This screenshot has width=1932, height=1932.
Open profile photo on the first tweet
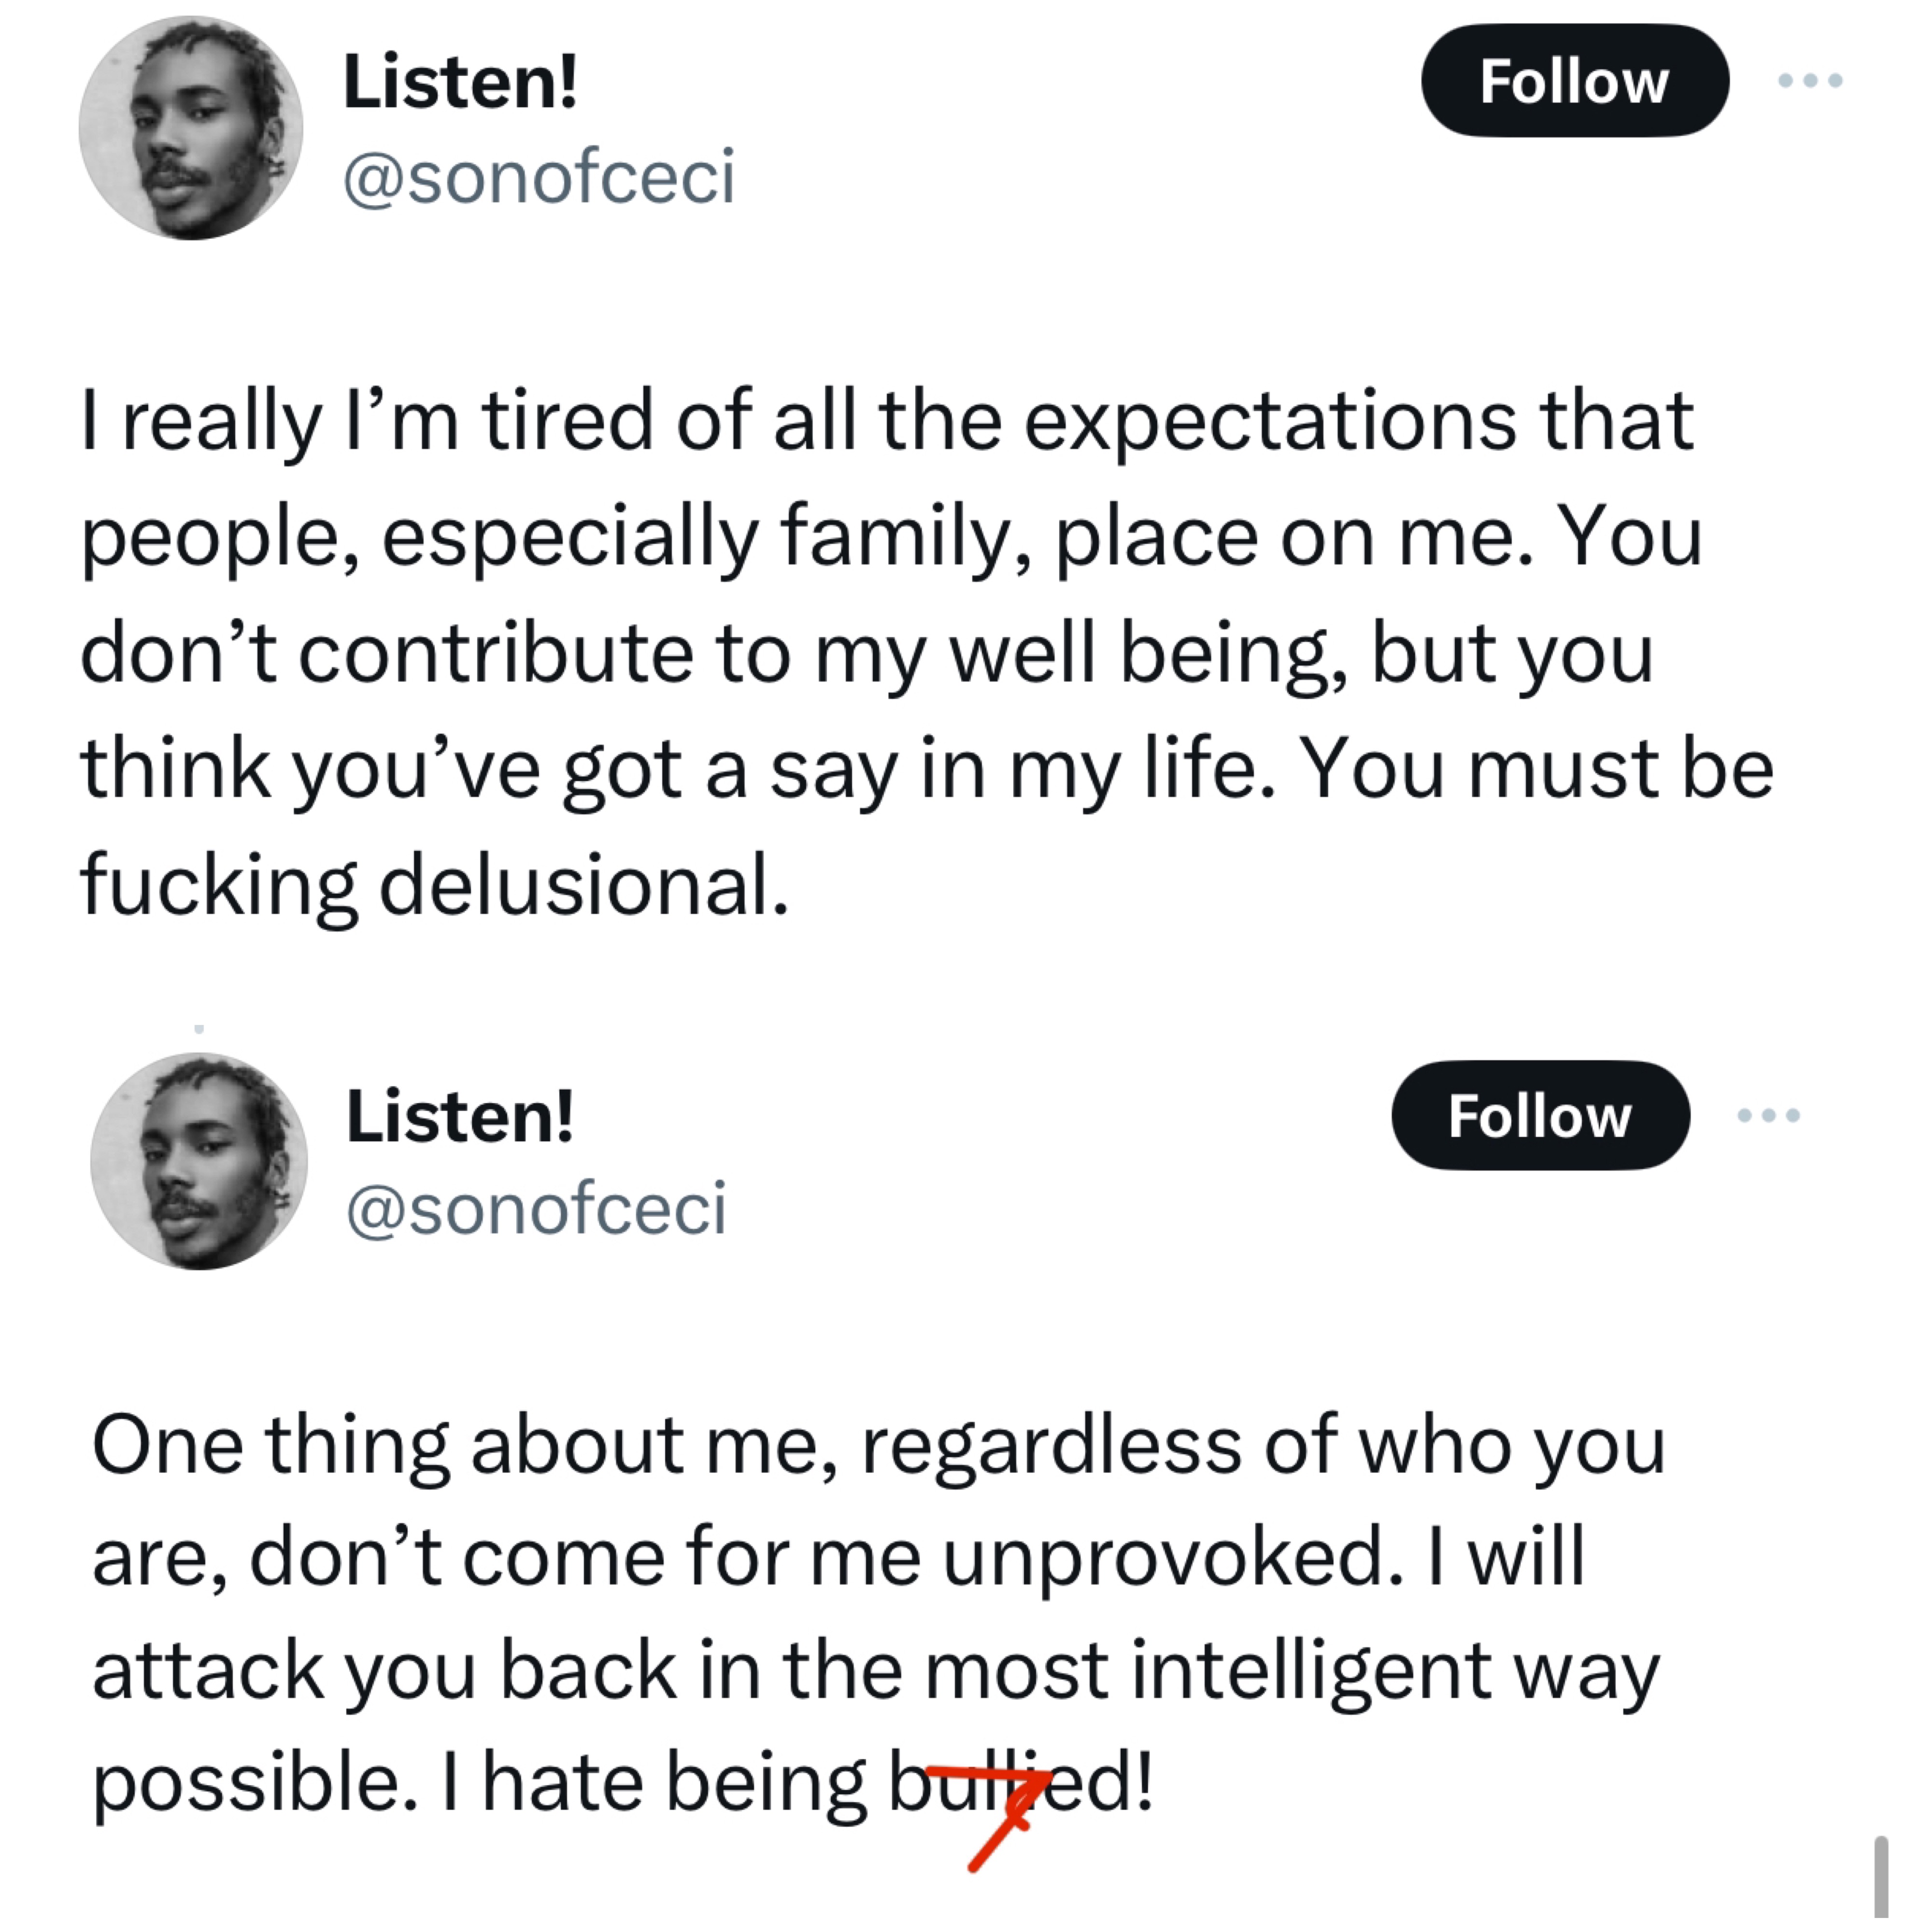191,128
